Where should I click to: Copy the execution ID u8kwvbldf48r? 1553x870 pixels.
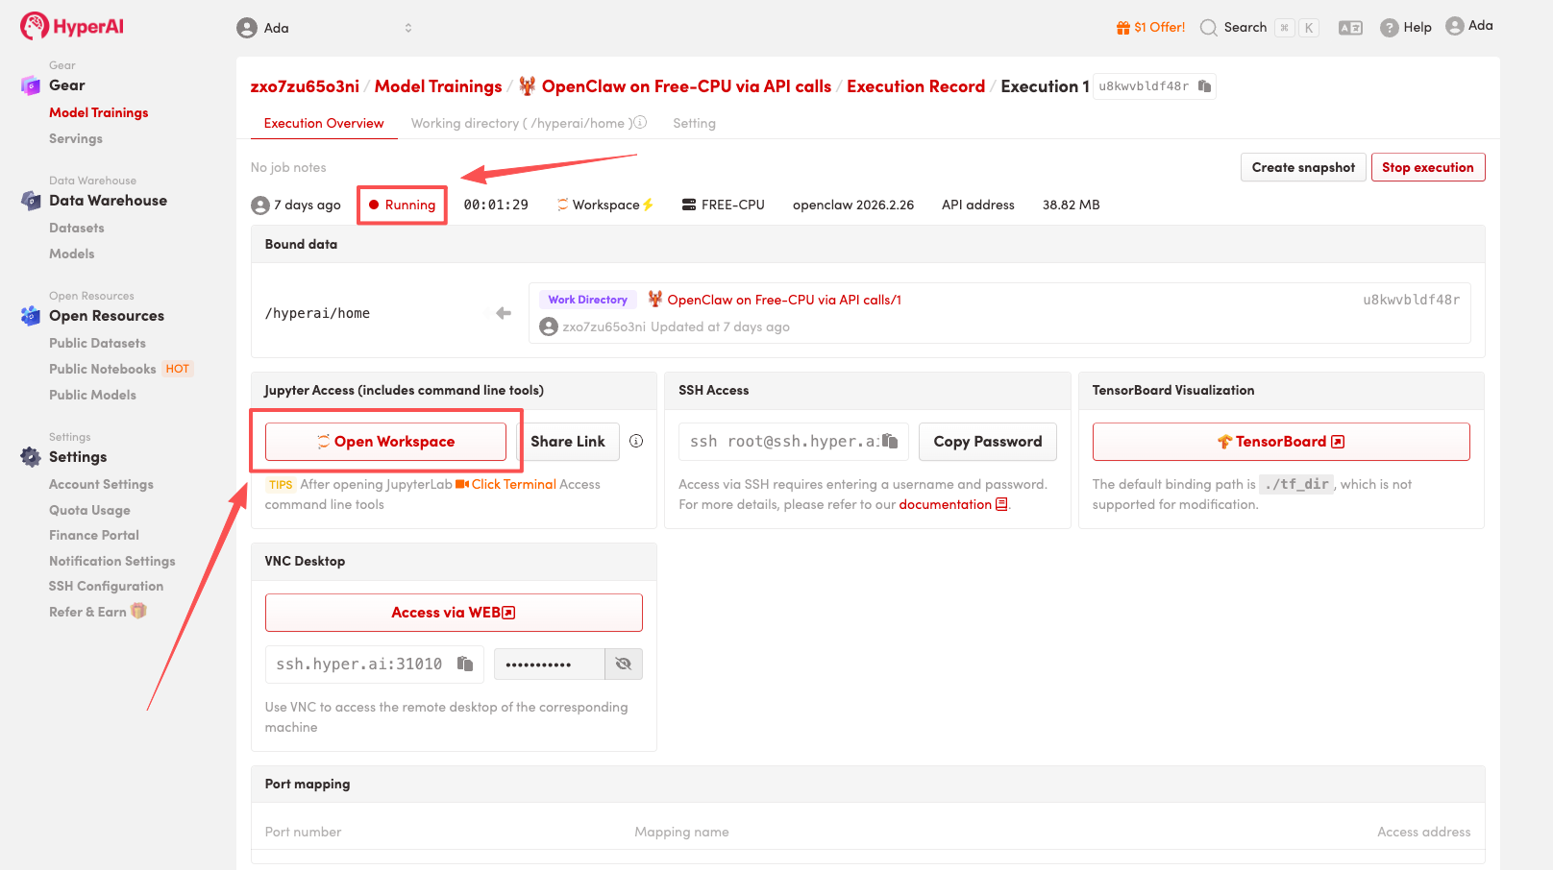pos(1204,86)
